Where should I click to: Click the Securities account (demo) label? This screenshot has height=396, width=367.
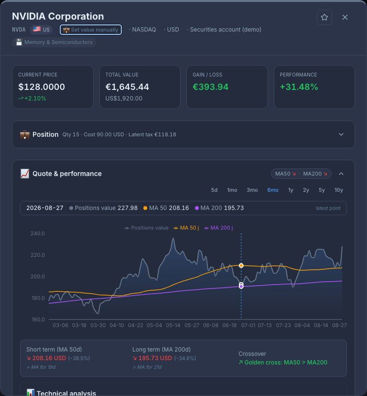coord(226,30)
